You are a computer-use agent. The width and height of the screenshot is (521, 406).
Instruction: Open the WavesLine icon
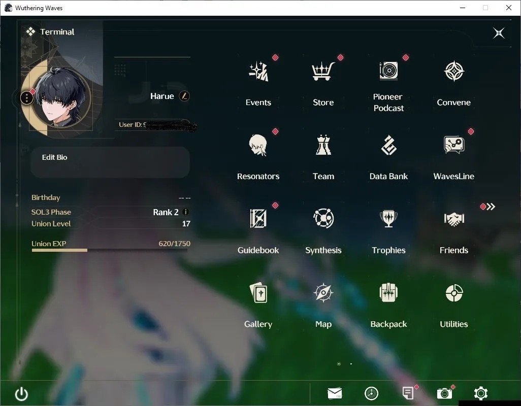click(x=454, y=145)
